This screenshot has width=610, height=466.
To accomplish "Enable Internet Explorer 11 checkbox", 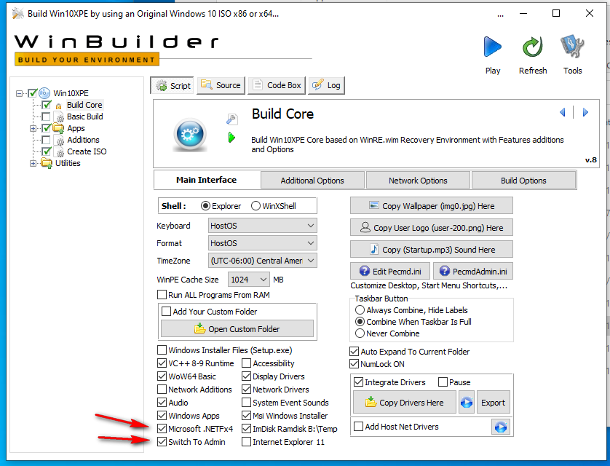I will tap(246, 442).
